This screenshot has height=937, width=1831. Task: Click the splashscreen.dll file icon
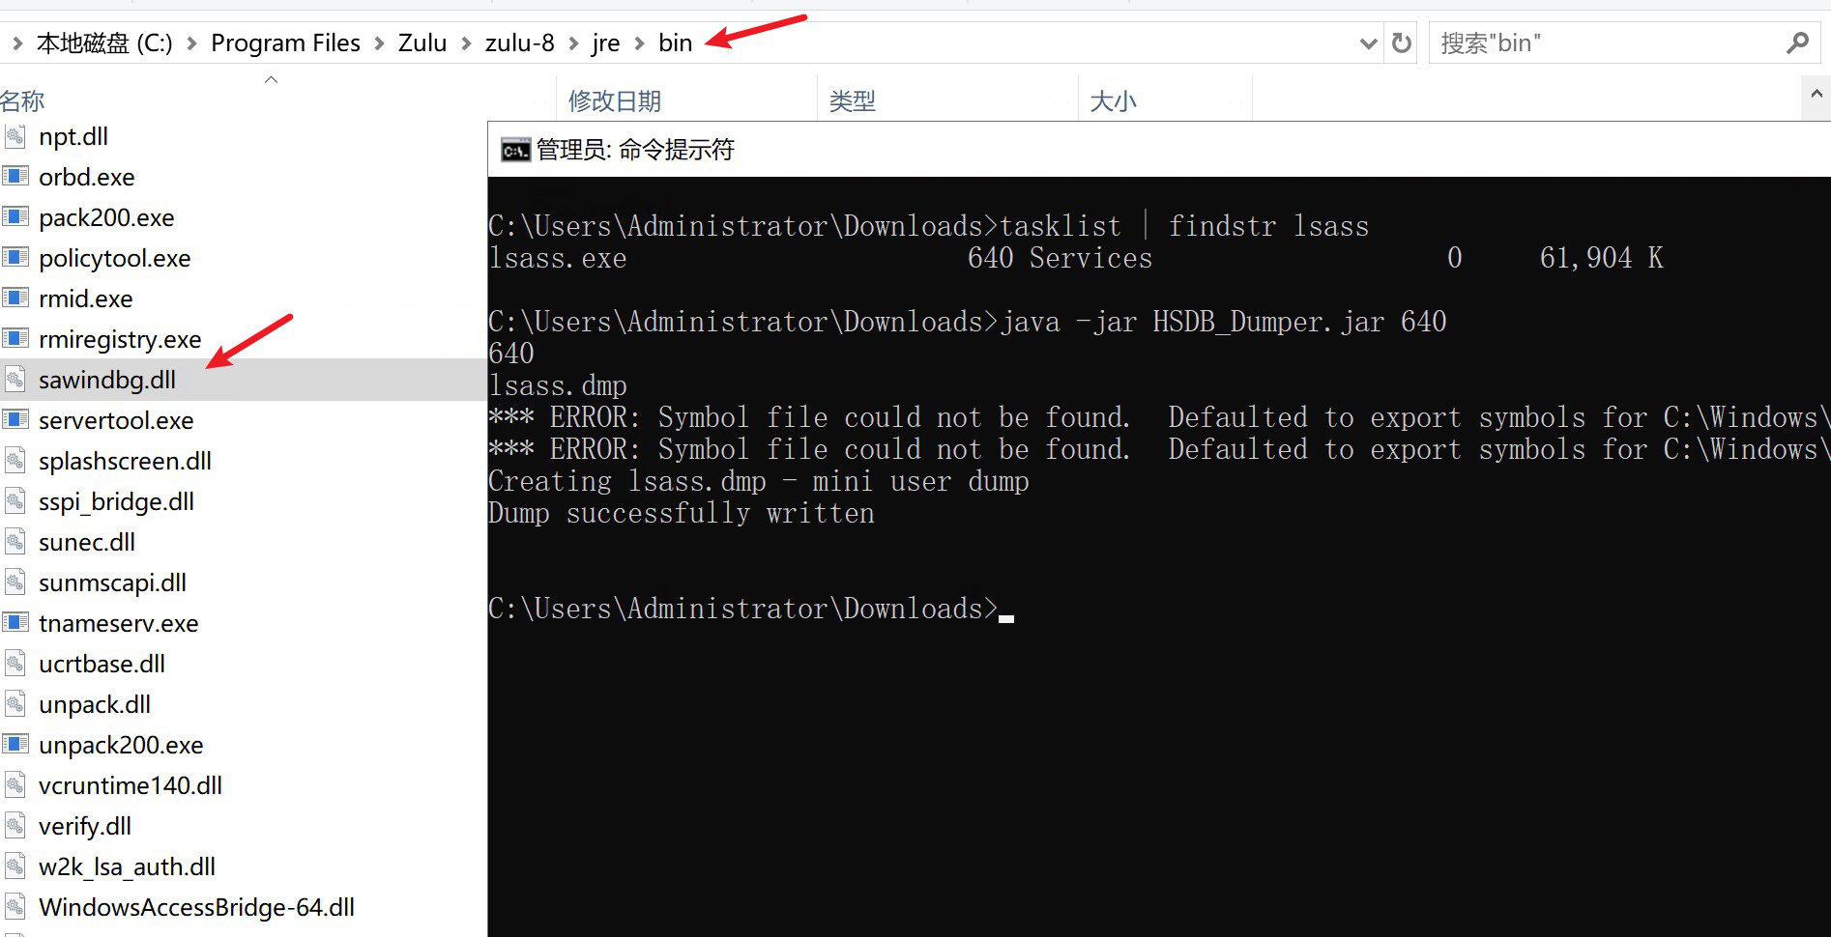tap(15, 461)
